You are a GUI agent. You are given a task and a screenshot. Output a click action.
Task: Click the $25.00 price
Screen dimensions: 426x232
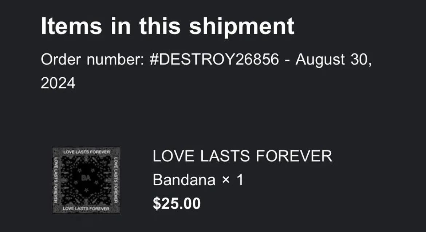click(177, 203)
